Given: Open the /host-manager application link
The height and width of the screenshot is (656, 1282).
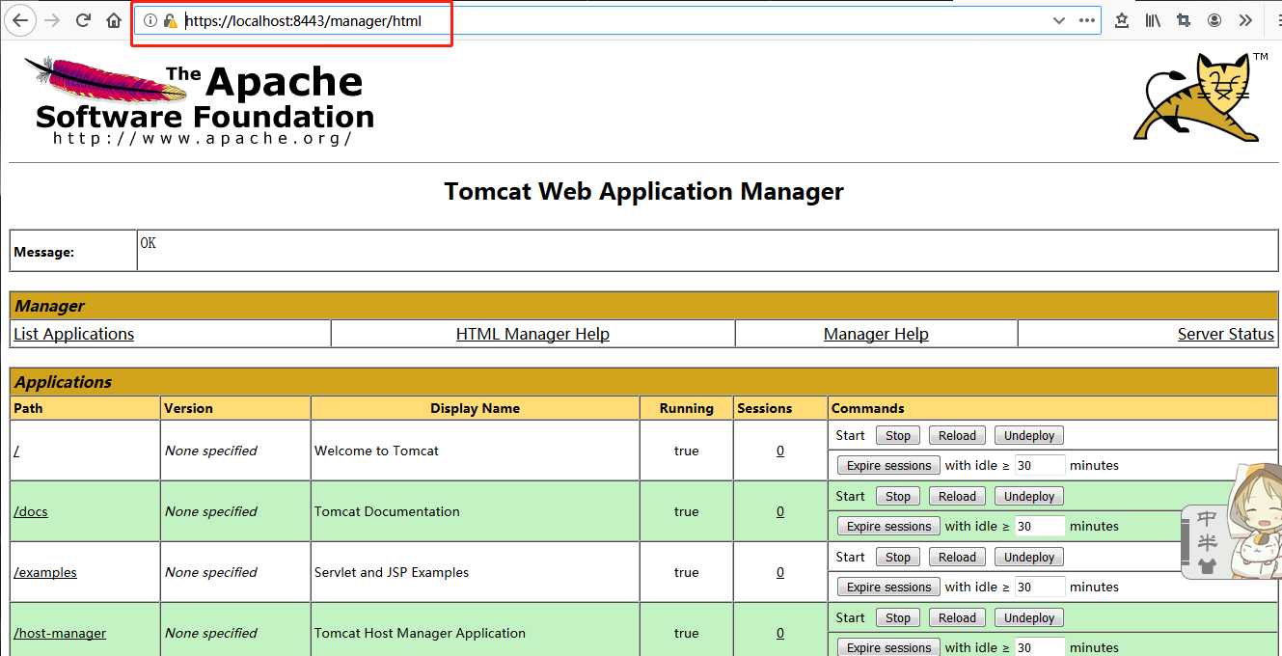Looking at the screenshot, I should pyautogui.click(x=60, y=633).
